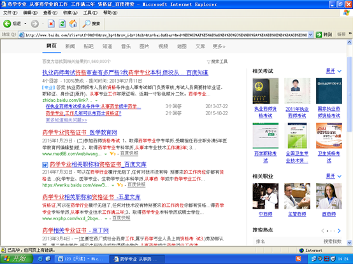Switch to 123 [只读] Word taskbar window
This screenshot has width=353, height=264.
click(x=82, y=259)
